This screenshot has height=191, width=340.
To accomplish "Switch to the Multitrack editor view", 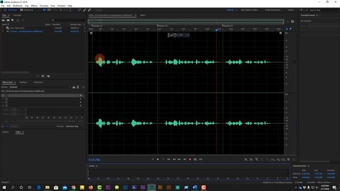I will pyautogui.click(x=27, y=10).
